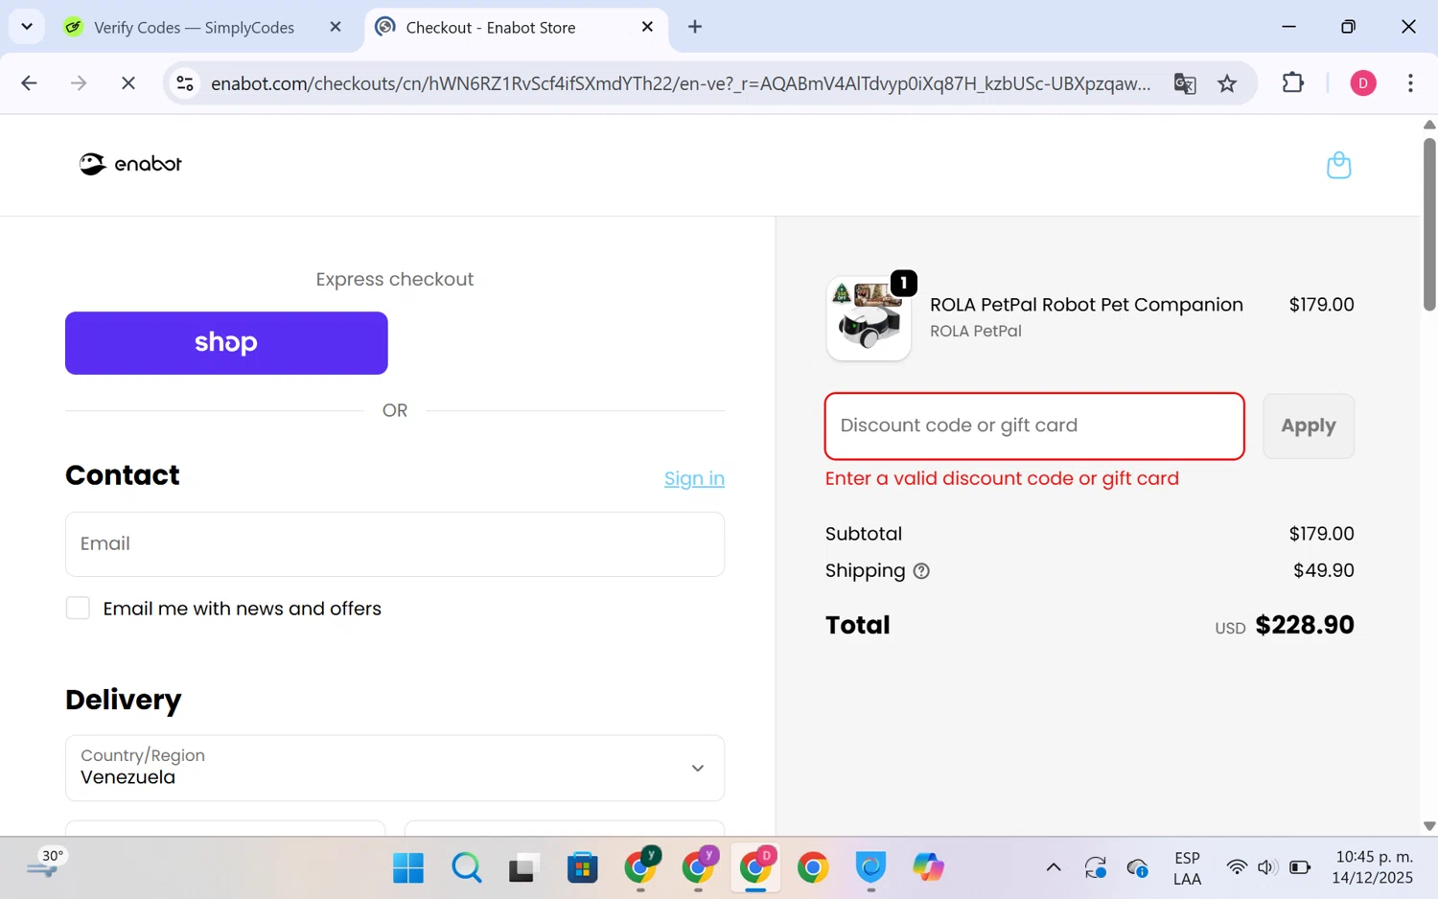Click the ROLA PetPal product thumbnail
The height and width of the screenshot is (899, 1438).
click(869, 319)
